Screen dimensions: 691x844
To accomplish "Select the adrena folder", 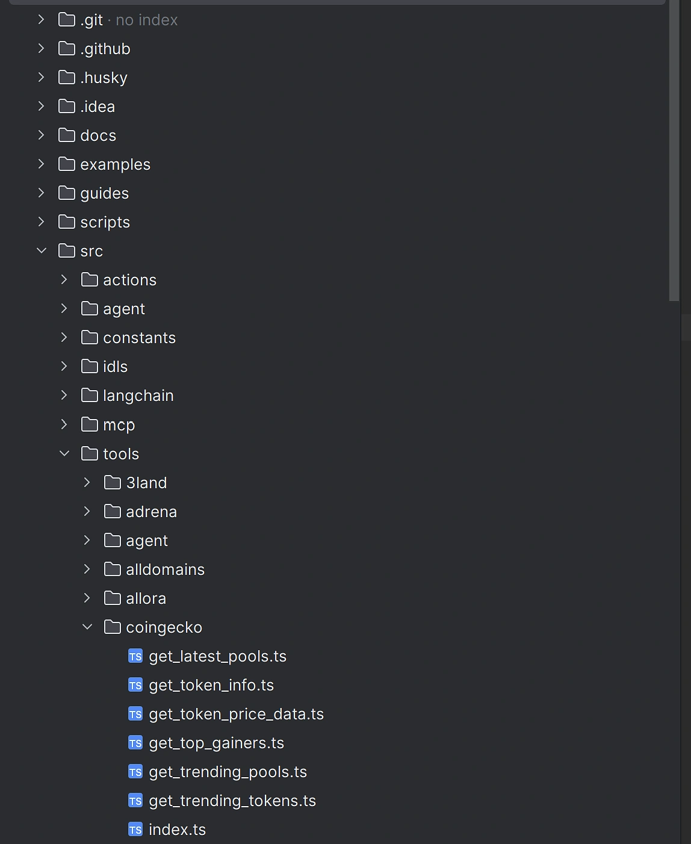I will pyautogui.click(x=152, y=511).
